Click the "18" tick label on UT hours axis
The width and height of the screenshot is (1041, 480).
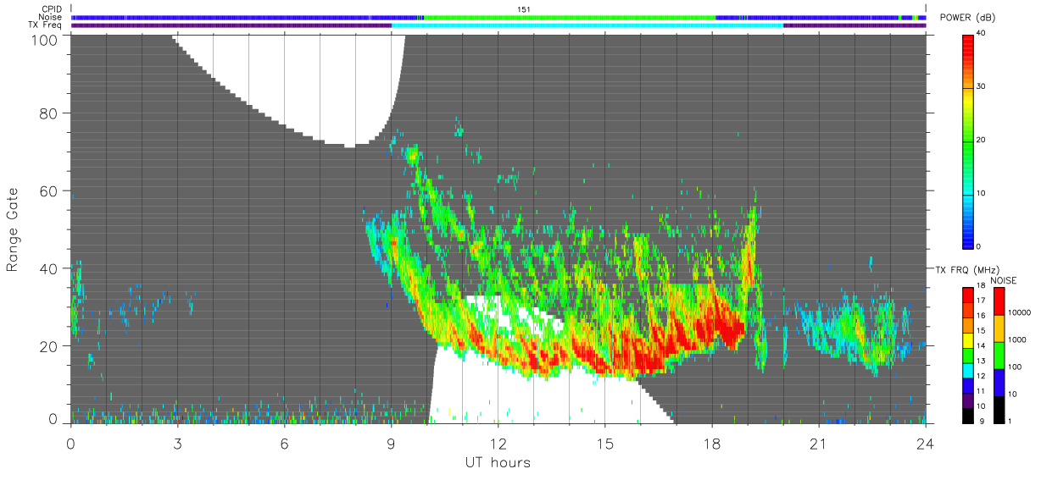711,443
